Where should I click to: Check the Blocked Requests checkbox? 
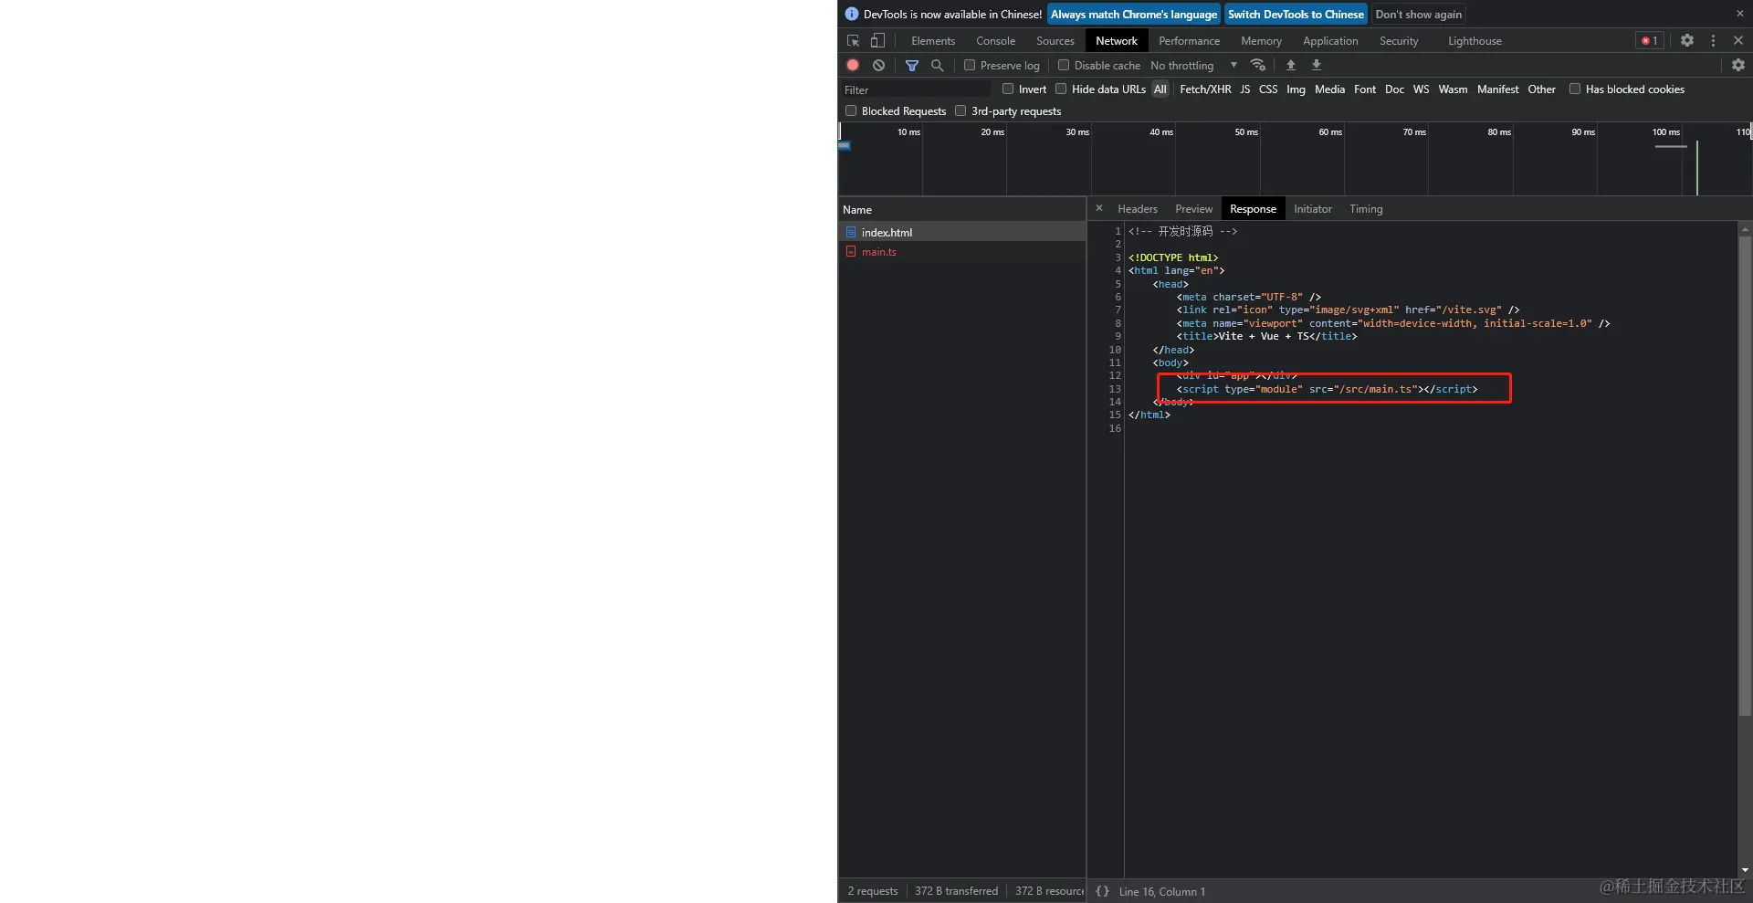click(x=851, y=111)
